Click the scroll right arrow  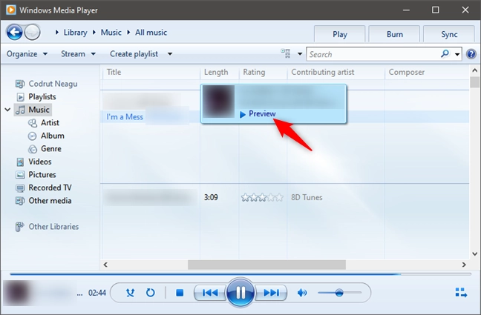pyautogui.click(x=464, y=265)
